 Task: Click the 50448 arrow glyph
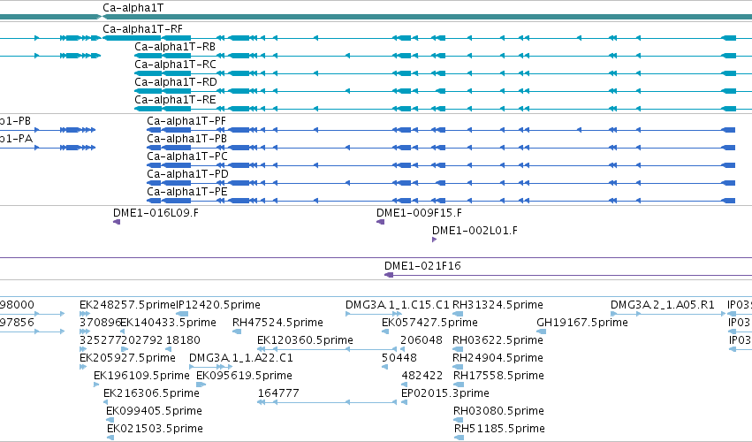click(384, 367)
